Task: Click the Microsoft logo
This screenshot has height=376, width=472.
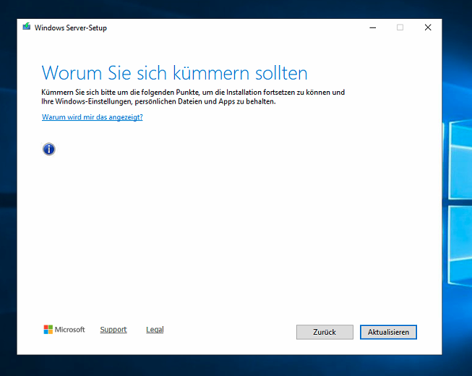Action: 64,330
